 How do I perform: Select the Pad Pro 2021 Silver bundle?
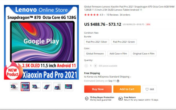pos(97,42)
